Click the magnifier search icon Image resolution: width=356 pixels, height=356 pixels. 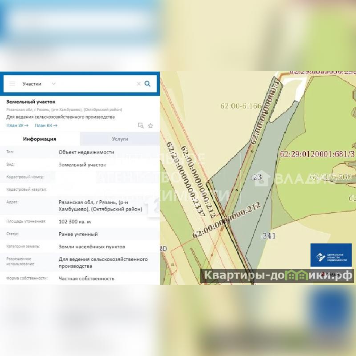point(148,84)
